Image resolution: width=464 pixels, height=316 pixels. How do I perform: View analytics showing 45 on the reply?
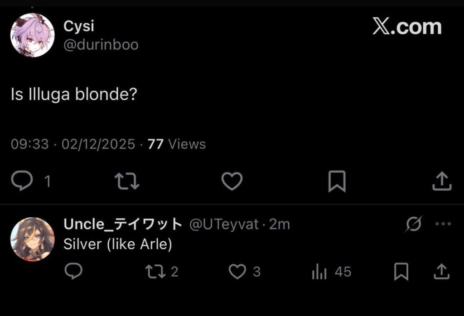319,272
